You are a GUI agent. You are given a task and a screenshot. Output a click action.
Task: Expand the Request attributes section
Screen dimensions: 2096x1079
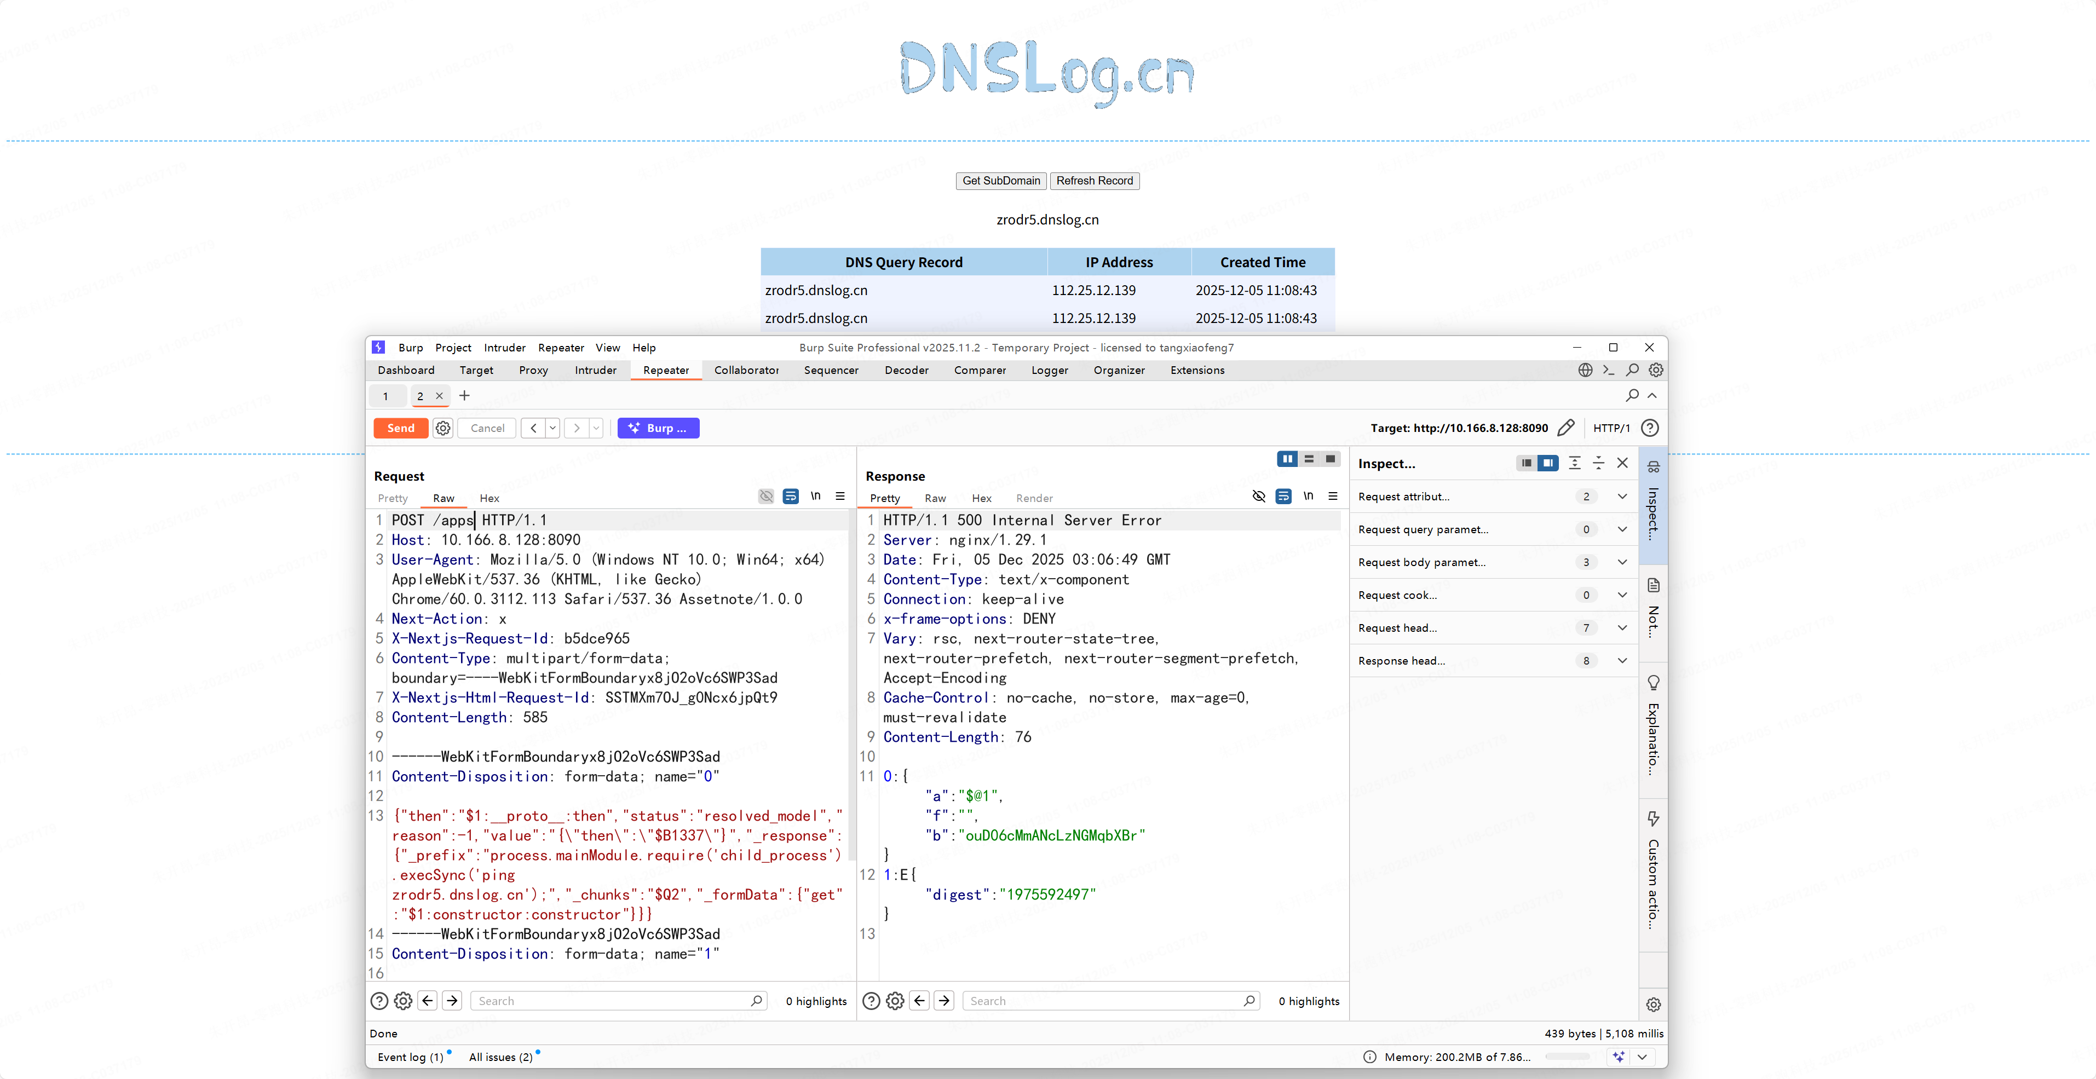tap(1622, 497)
